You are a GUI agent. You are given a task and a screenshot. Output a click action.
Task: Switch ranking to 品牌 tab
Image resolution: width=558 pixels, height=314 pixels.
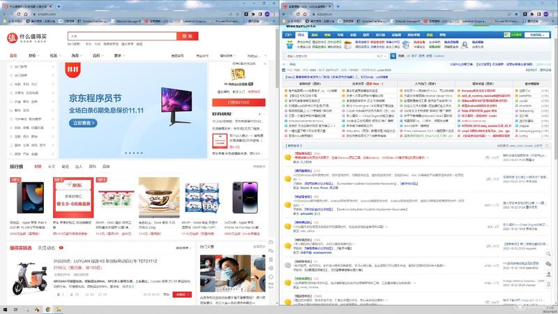pos(106,167)
